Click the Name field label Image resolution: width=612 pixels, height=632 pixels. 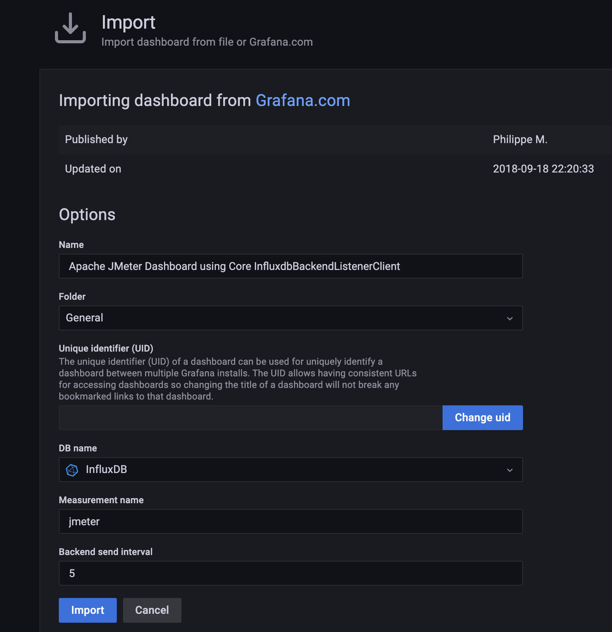[71, 245]
